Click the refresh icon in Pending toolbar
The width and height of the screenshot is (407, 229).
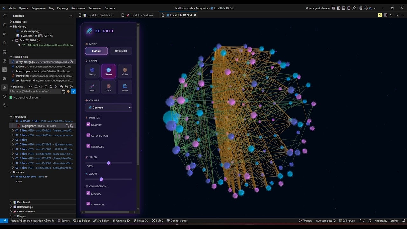tap(51, 87)
